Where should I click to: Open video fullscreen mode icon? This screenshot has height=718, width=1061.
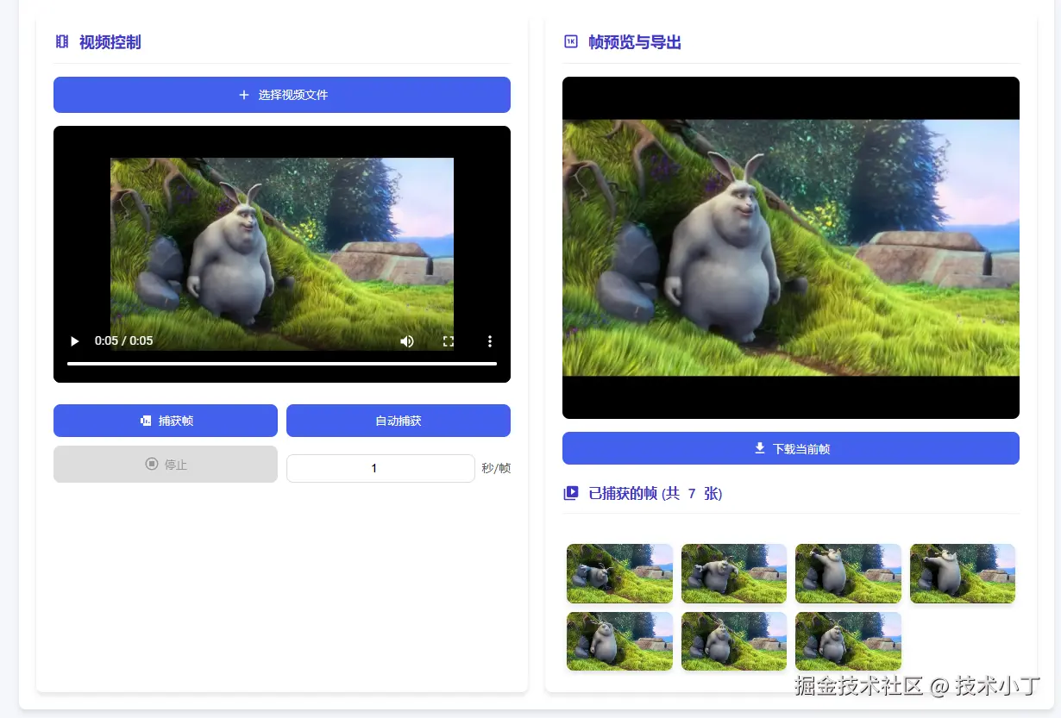[x=449, y=341]
